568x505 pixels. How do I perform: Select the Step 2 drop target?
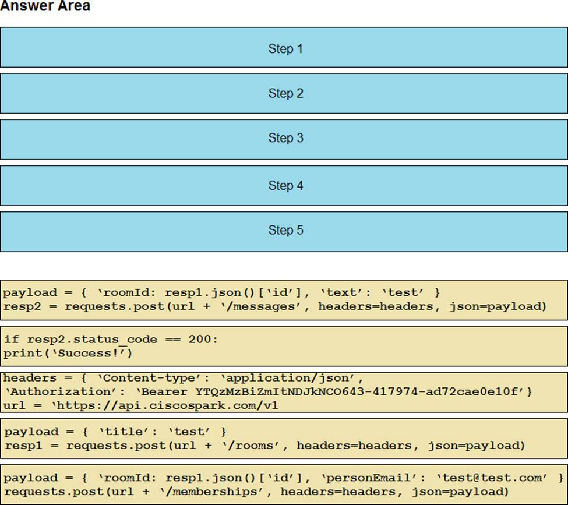(284, 93)
